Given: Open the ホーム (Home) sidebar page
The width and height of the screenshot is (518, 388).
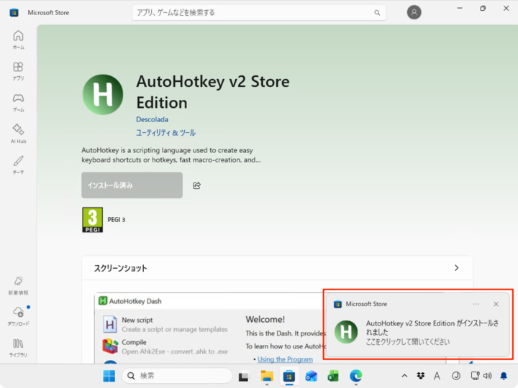Looking at the screenshot, I should click(18, 40).
